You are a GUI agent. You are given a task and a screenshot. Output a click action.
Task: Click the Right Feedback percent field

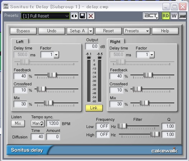[x=116, y=76]
